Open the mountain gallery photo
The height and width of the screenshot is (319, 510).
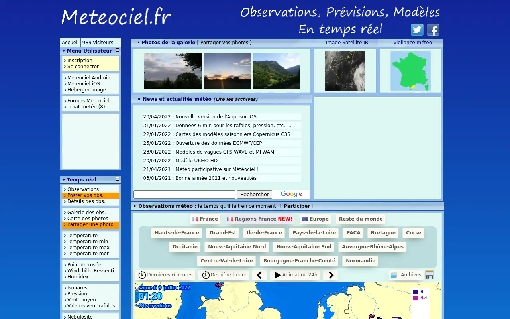(276, 71)
